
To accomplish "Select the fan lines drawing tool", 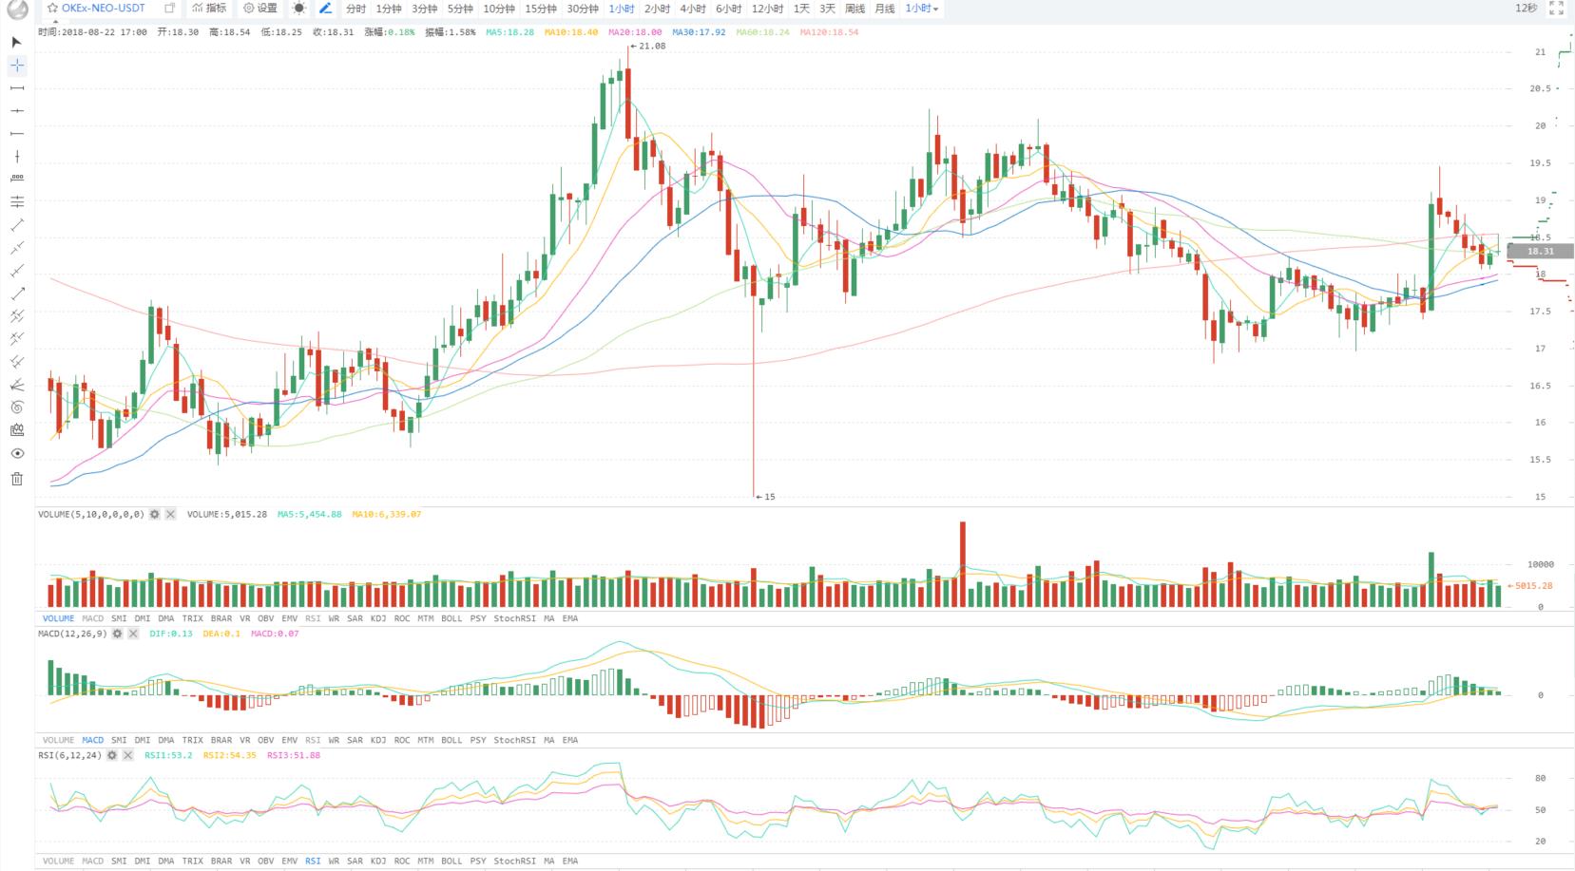I will coord(16,385).
